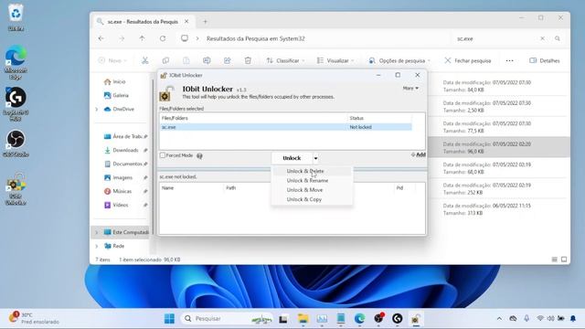Click the taskbar Pesquisar search box
Image resolution: width=585 pixels, height=329 pixels.
click(x=228, y=319)
